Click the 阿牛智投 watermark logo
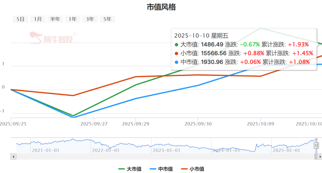Image resolution: width=322 pixels, height=173 pixels. [53, 38]
